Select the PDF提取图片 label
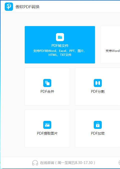 pos(47,133)
